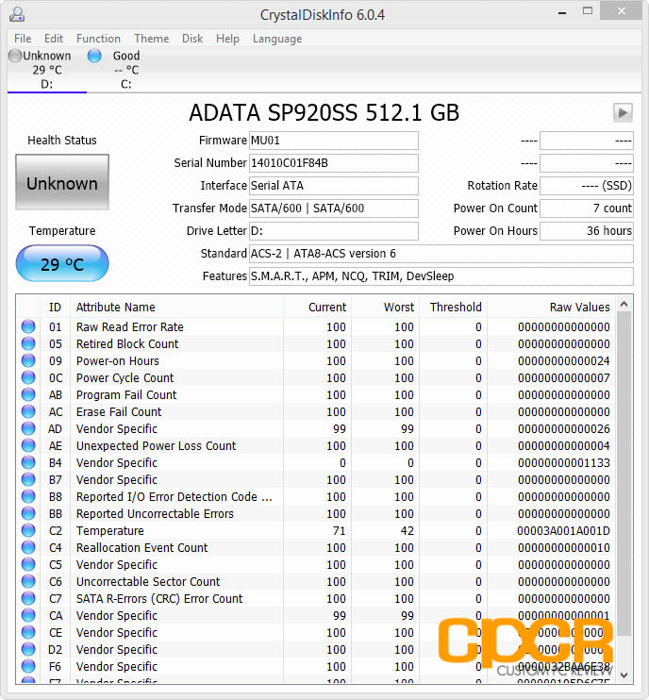This screenshot has height=700, width=649.
Task: Click the Drive Letter field D:
Action: (x=333, y=231)
